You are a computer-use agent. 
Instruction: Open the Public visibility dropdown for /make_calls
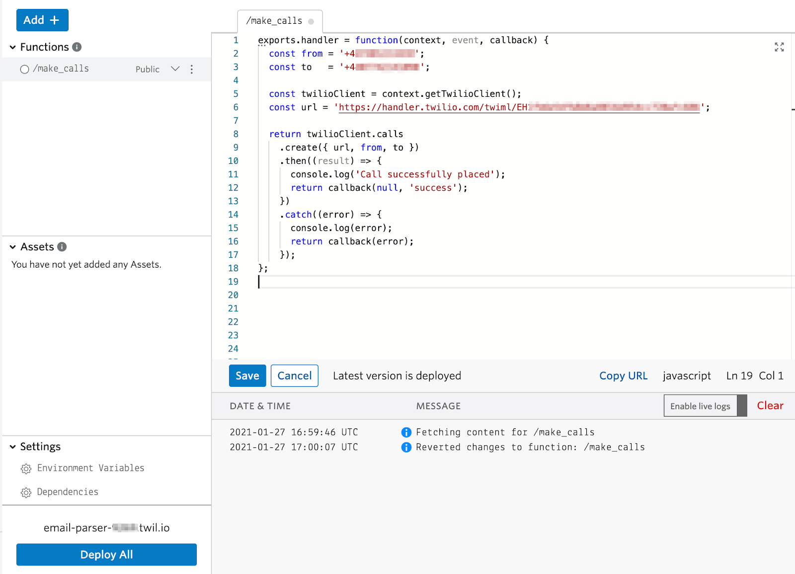175,69
